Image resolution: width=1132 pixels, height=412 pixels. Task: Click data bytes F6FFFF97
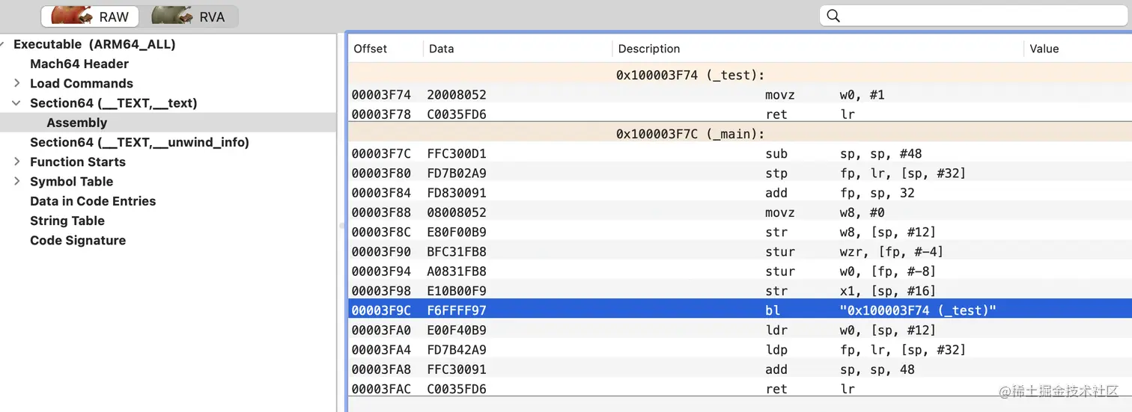coord(457,310)
